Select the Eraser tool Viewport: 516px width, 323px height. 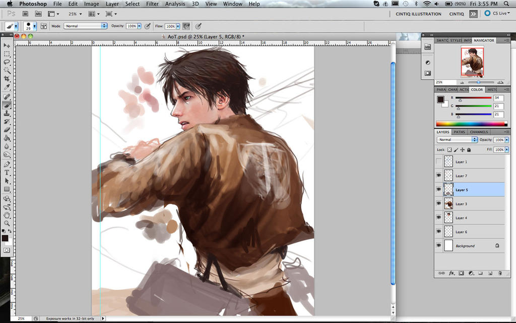(7, 130)
